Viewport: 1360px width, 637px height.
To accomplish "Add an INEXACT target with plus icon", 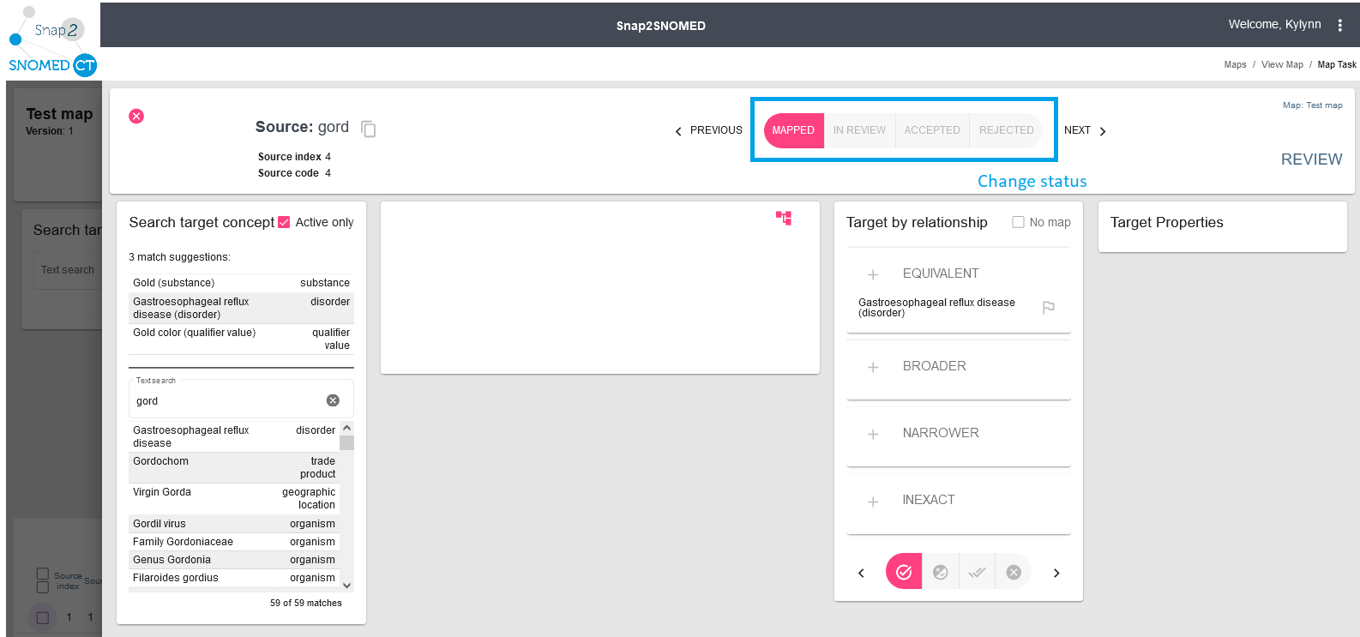I will pyautogui.click(x=873, y=502).
